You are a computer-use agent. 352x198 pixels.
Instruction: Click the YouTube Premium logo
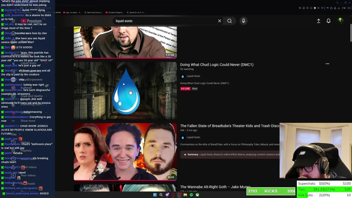(31, 21)
